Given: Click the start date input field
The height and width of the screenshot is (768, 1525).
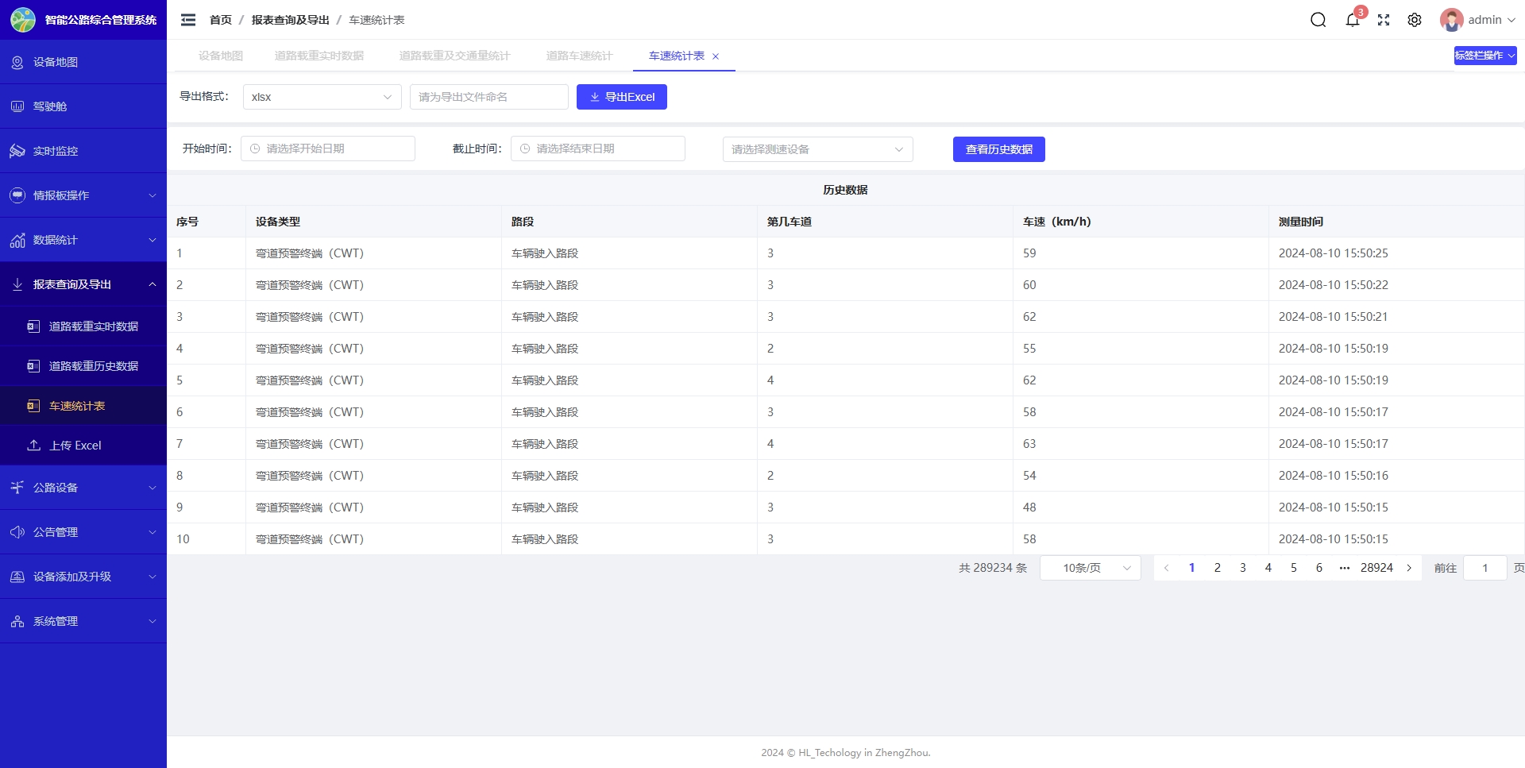Looking at the screenshot, I should (x=328, y=149).
